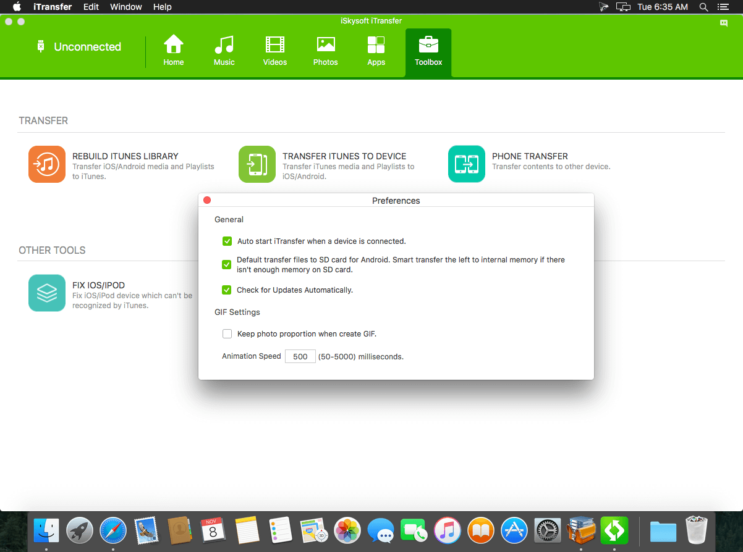Click REBUILD ITUNES LIBRARY title text

pos(125,156)
